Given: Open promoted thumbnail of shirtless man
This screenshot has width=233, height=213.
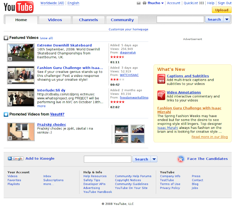Looking at the screenshot, I should [121, 139].
